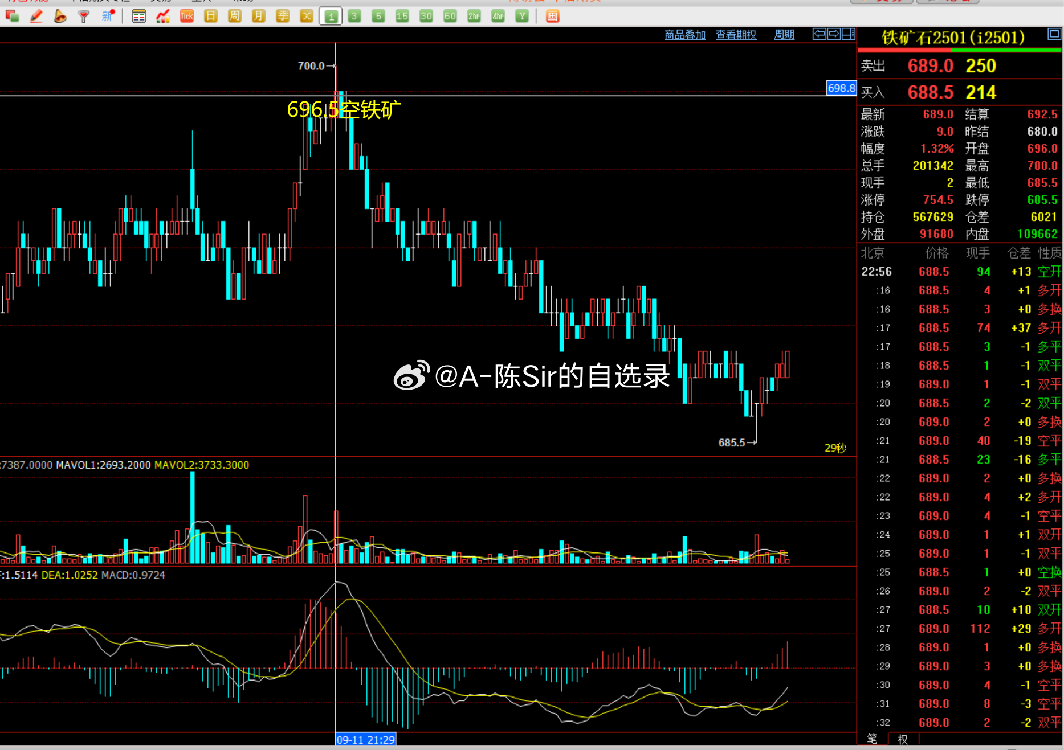The width and height of the screenshot is (1064, 750).
Task: Maximize the 铁矿石2501 quote panel
Action: [1054, 34]
